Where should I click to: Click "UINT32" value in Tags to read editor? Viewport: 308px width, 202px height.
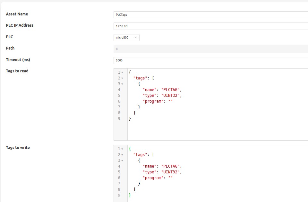pos(171,96)
